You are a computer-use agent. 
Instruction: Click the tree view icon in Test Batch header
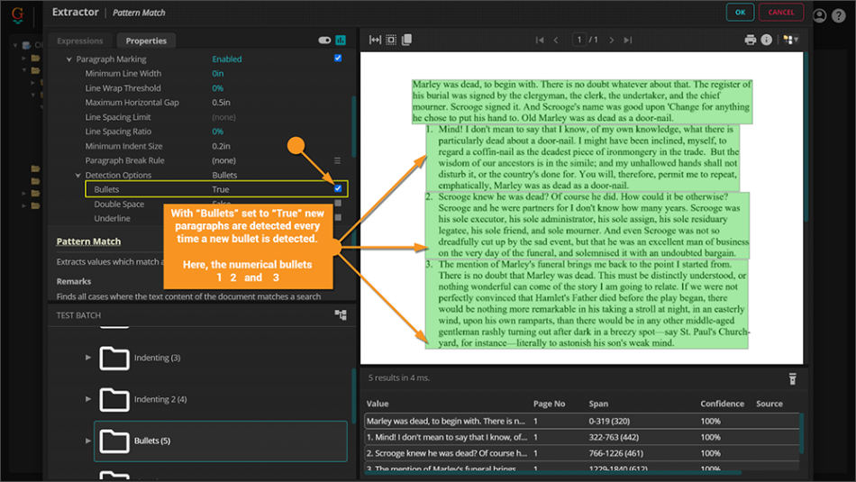[341, 315]
